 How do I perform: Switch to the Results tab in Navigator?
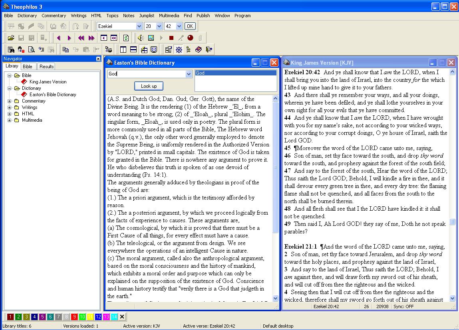pyautogui.click(x=47, y=66)
